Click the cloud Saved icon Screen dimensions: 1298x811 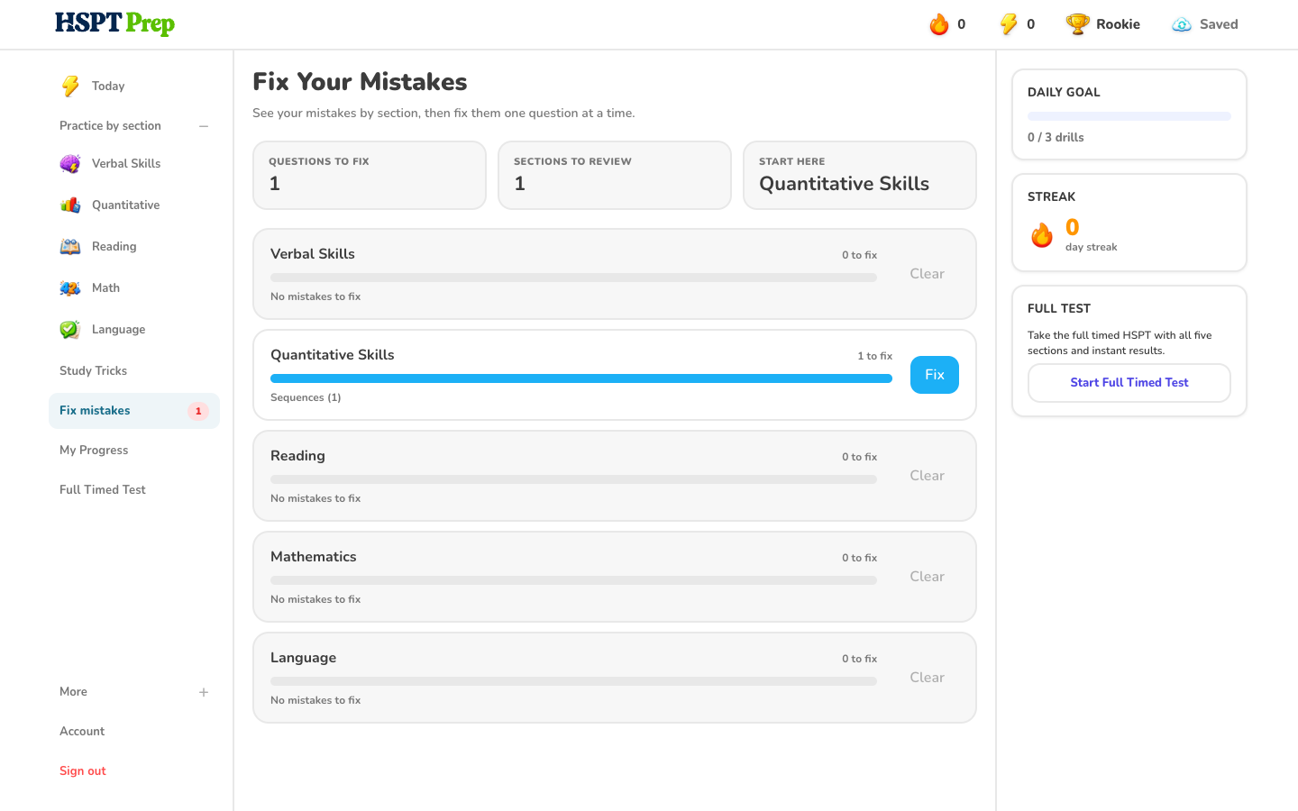[x=1182, y=24]
